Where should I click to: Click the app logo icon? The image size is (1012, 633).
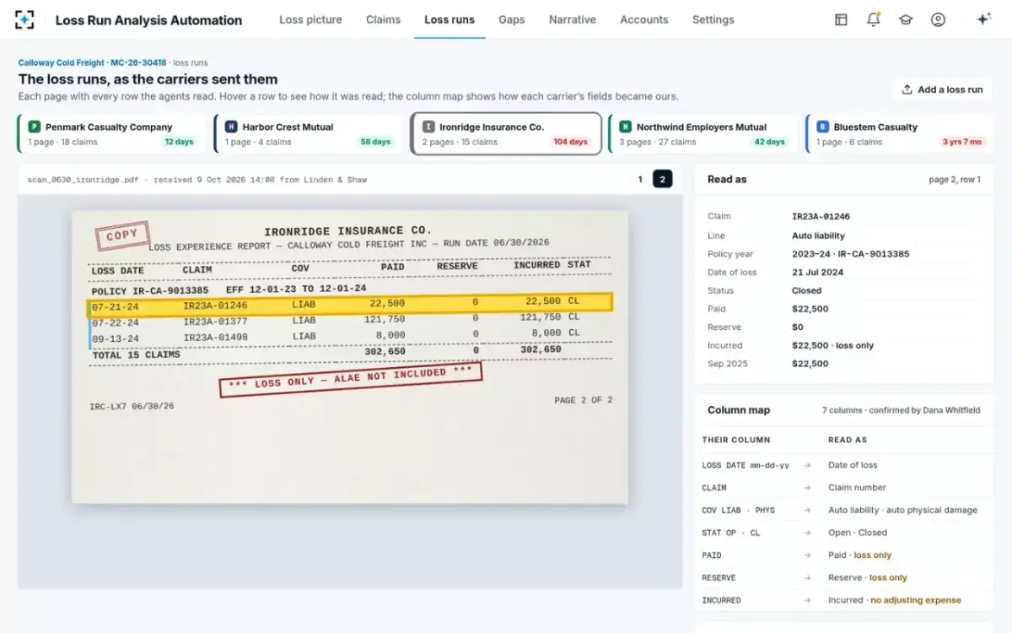[24, 19]
